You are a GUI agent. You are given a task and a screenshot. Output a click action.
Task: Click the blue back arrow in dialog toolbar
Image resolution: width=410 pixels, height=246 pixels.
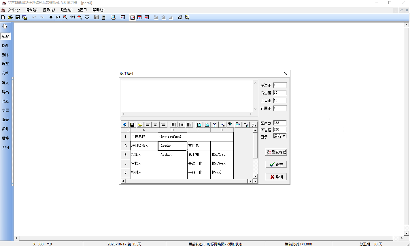pyautogui.click(x=124, y=124)
